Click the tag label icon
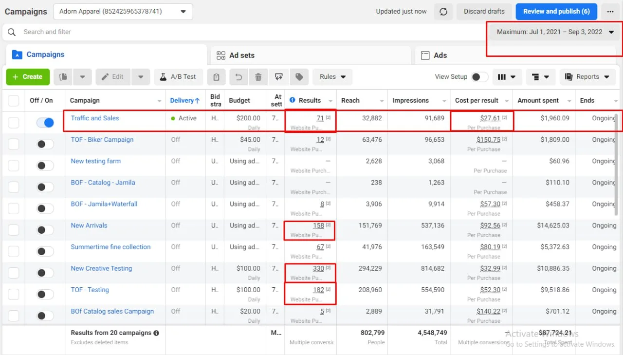The width and height of the screenshot is (623, 355). click(299, 77)
